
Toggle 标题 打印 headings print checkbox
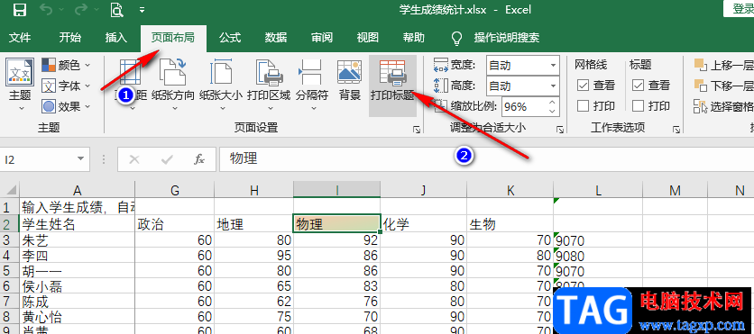639,105
